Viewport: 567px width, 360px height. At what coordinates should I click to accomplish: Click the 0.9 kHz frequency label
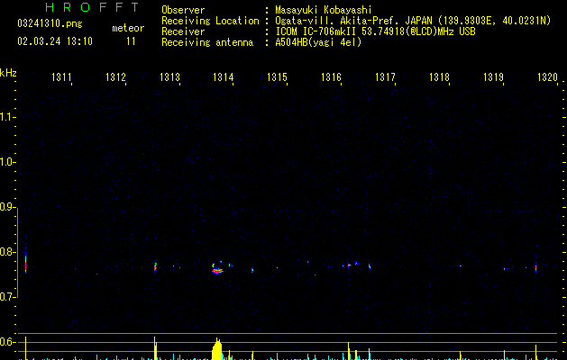[x=7, y=207]
